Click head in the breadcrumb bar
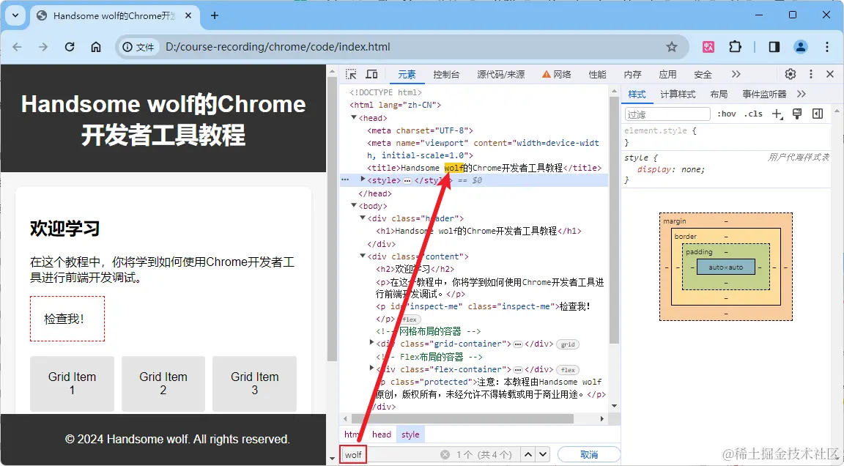 pos(382,434)
